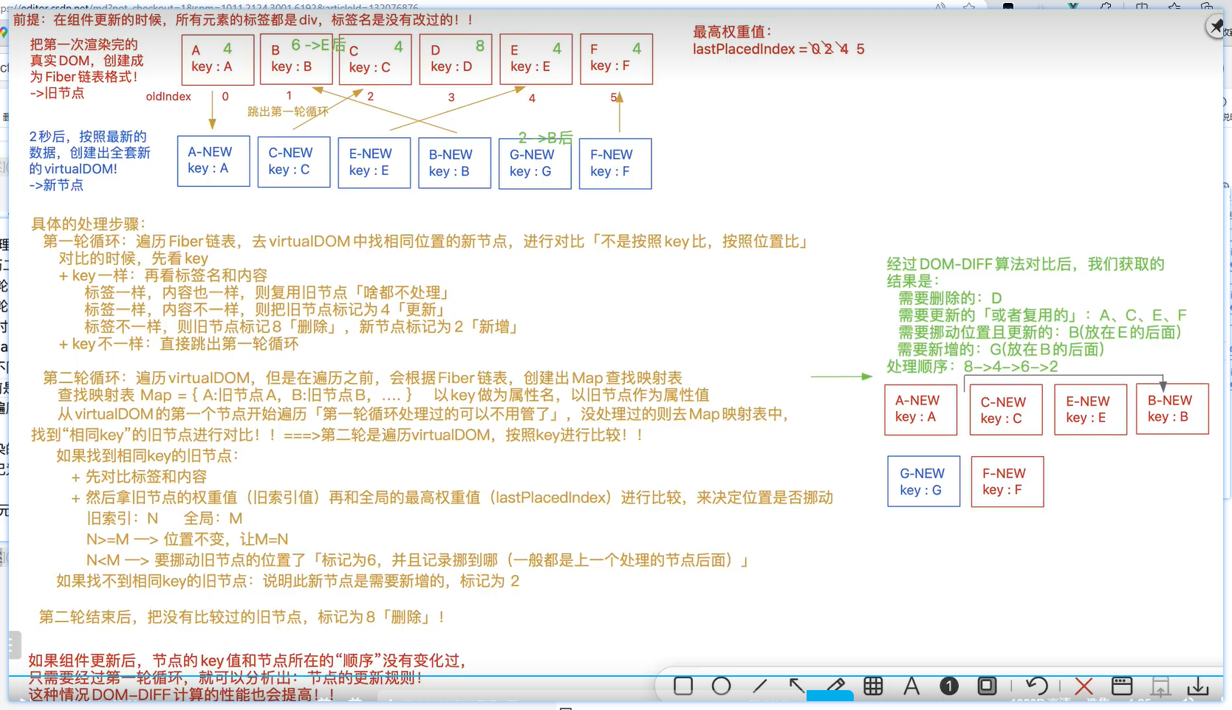Image resolution: width=1232 pixels, height=710 pixels.
Task: Click the old node box 'D key : D'
Action: (x=456, y=59)
